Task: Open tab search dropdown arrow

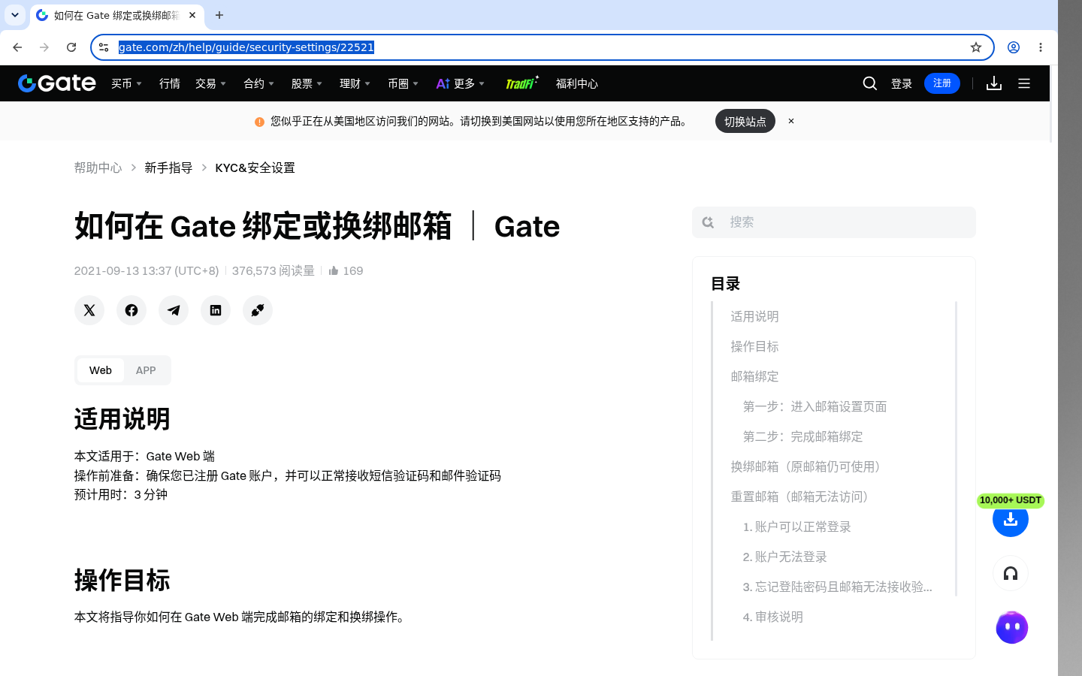Action: point(15,15)
